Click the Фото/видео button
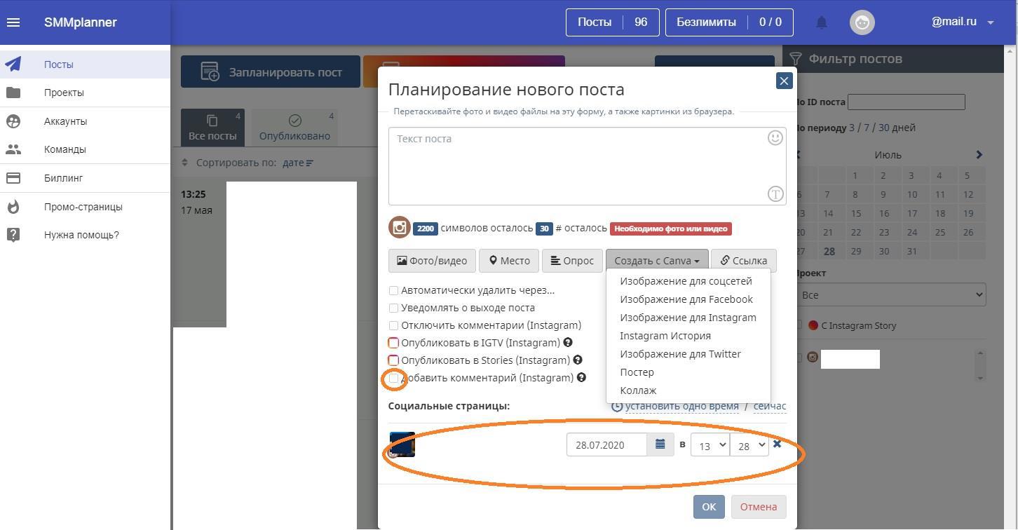This screenshot has width=1018, height=530. 432,261
